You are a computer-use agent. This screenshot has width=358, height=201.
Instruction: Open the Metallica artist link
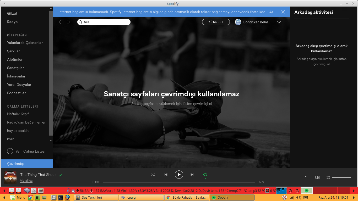coord(26,181)
